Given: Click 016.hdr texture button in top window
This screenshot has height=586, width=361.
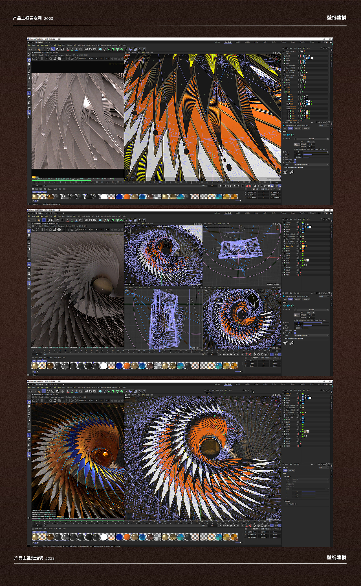Looking at the screenshot, I should pos(312,139).
